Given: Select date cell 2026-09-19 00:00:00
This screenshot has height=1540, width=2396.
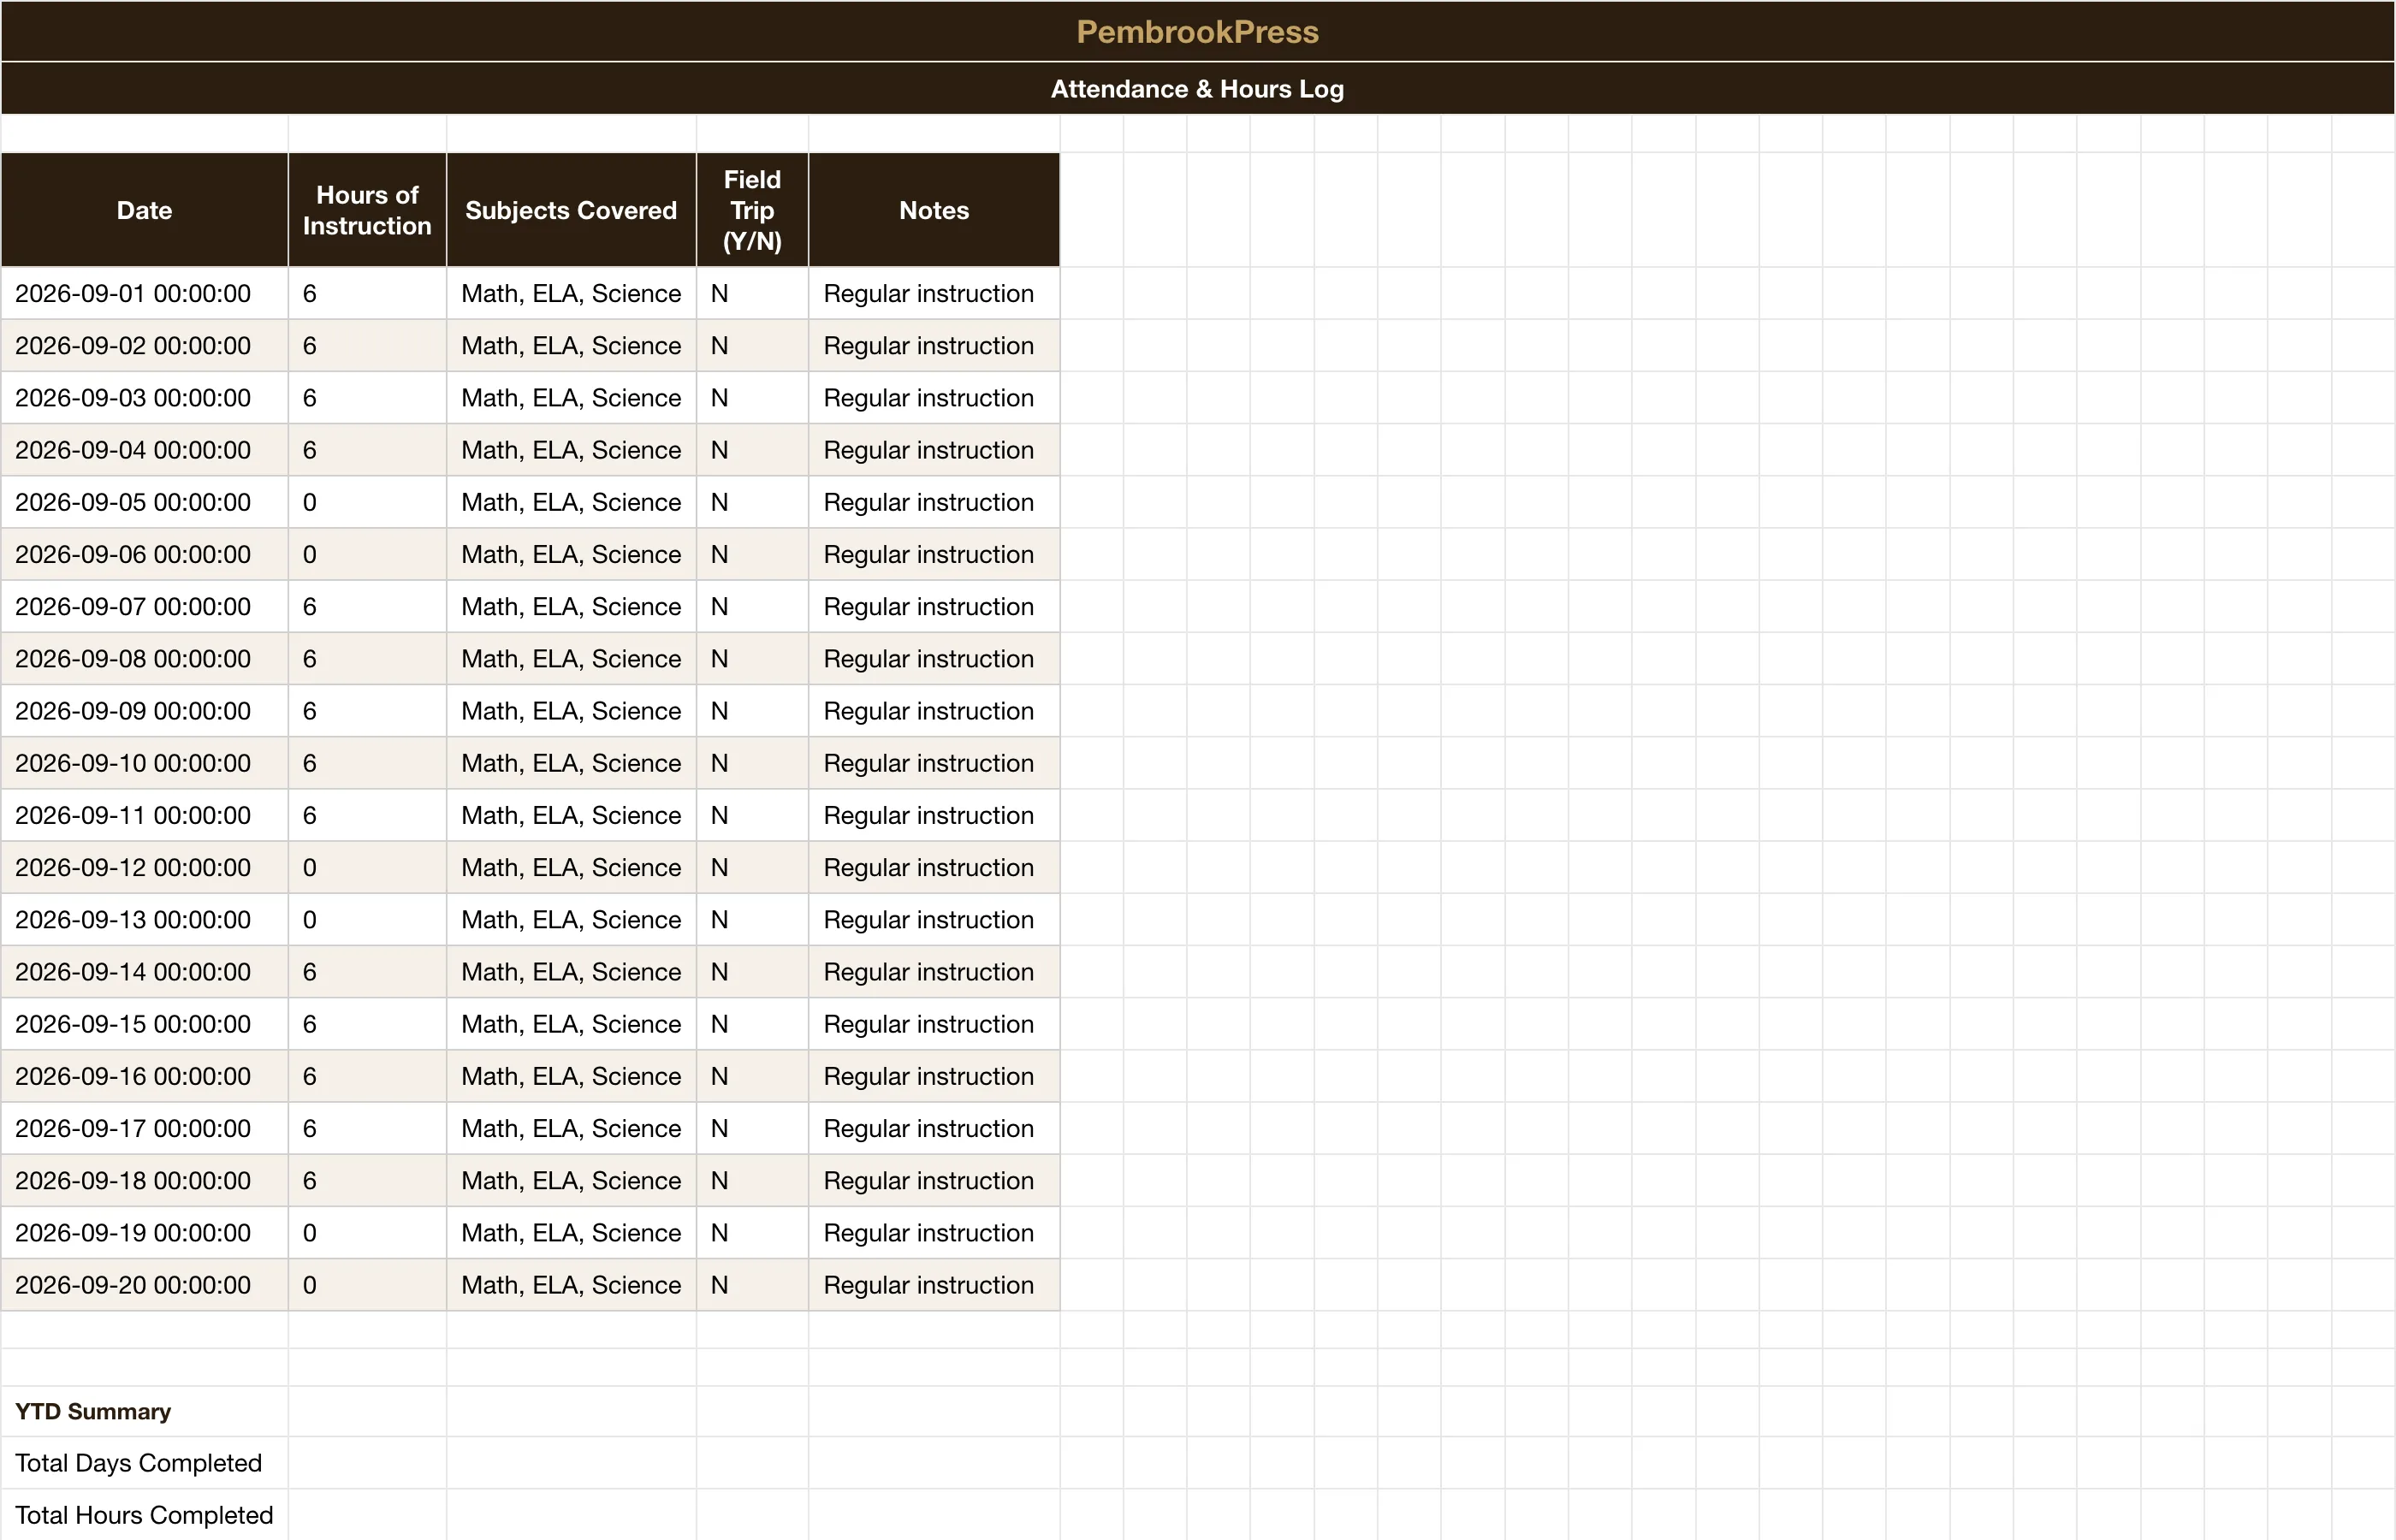Looking at the screenshot, I should pyautogui.click(x=145, y=1233).
